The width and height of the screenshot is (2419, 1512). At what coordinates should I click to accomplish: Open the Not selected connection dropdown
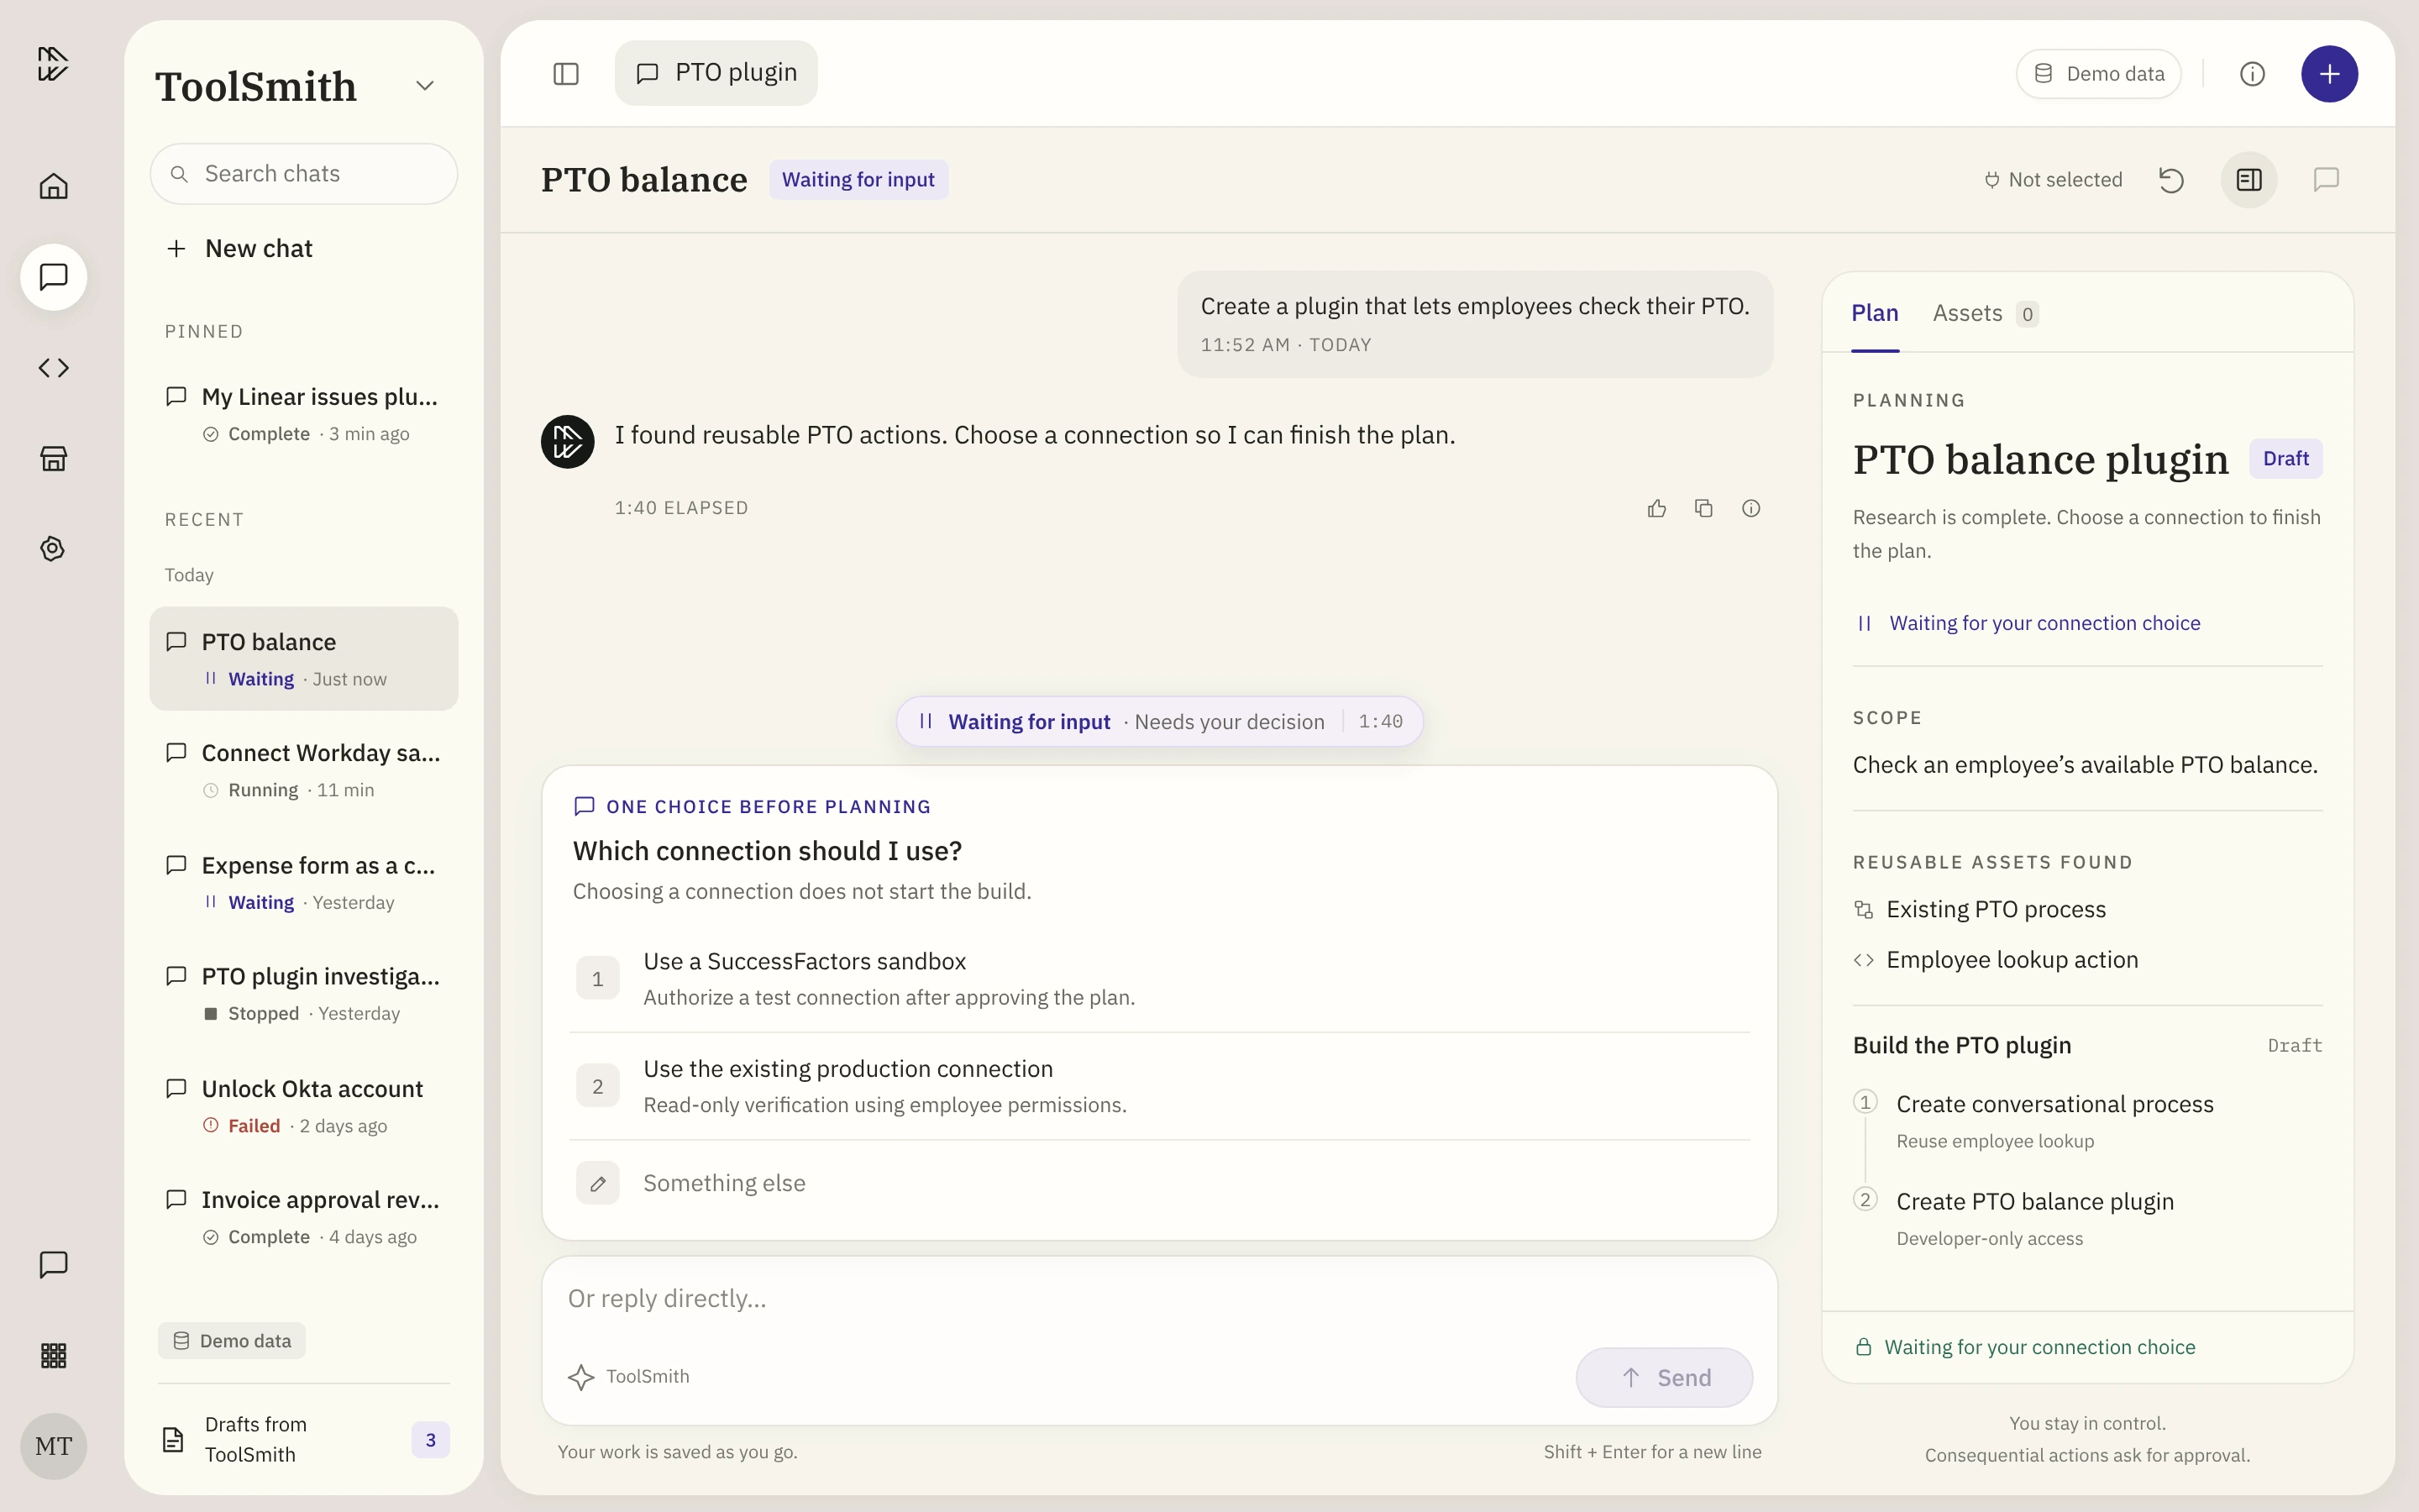(2053, 180)
